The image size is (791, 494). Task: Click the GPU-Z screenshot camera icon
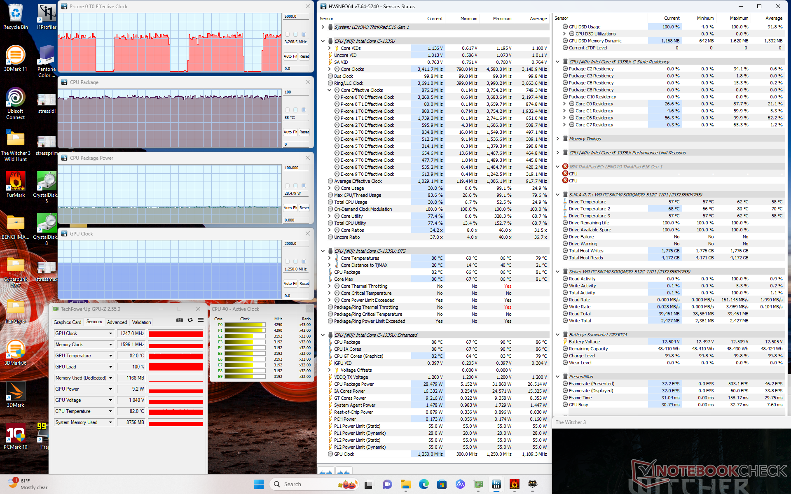tap(180, 320)
